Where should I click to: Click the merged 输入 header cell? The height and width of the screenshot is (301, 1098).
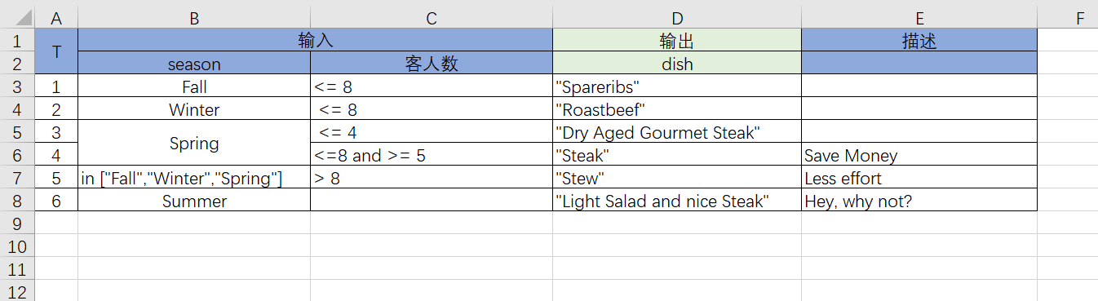[316, 41]
